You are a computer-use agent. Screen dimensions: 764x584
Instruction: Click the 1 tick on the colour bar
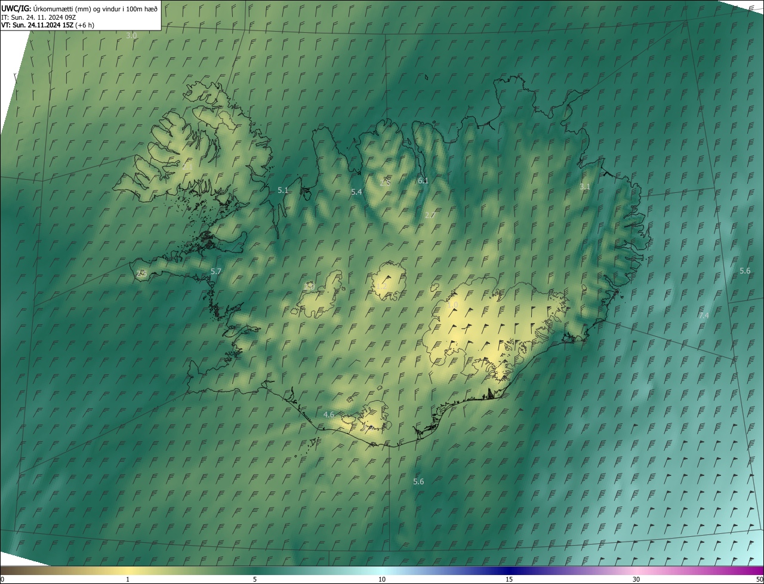point(128,579)
